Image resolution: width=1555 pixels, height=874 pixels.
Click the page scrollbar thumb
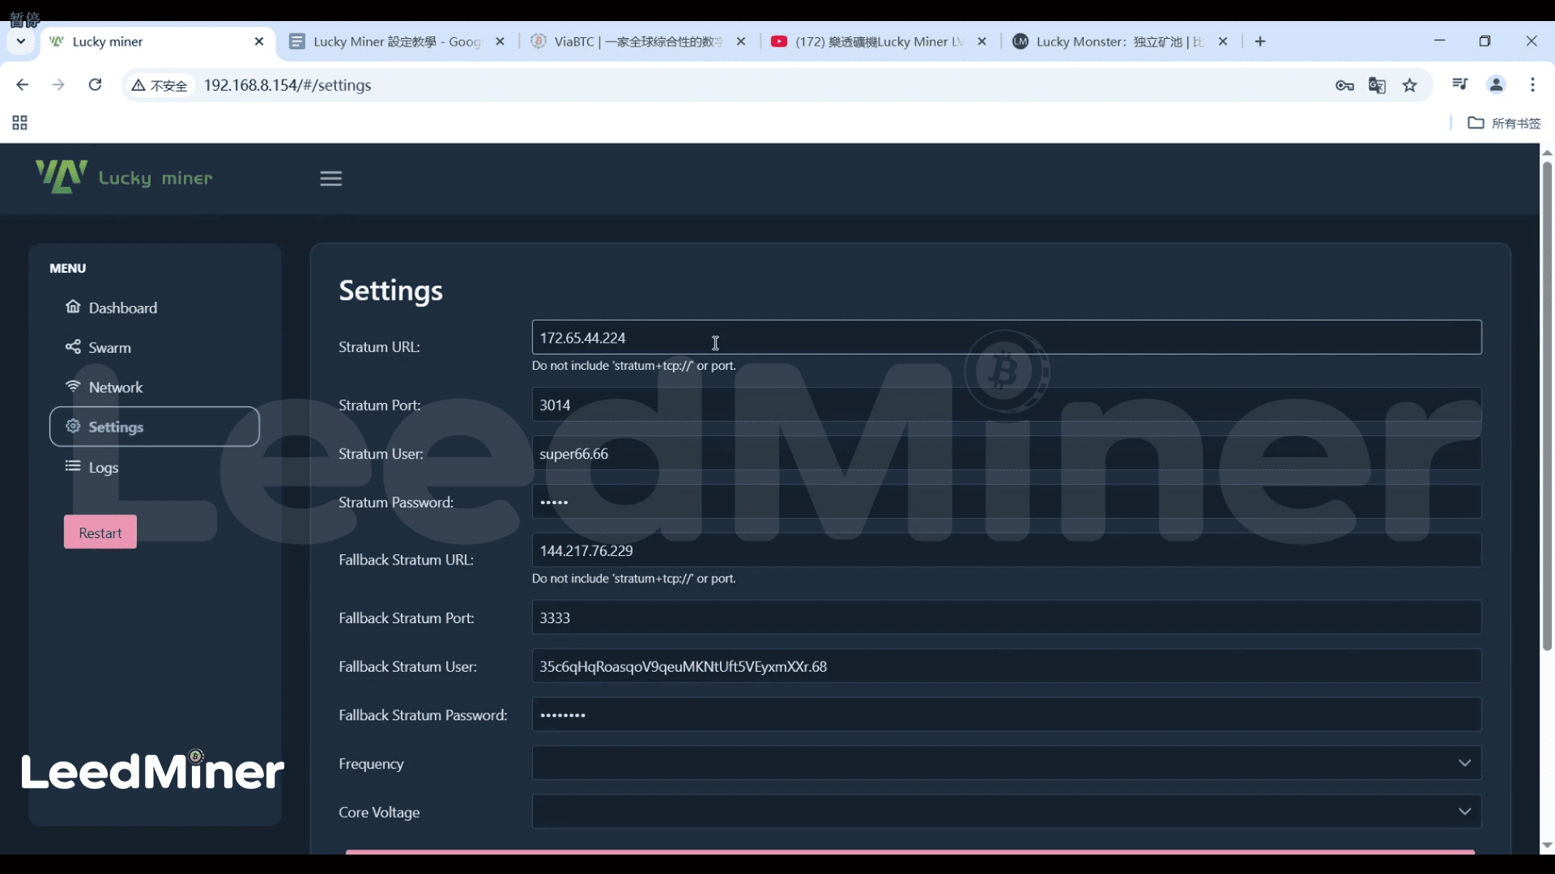click(x=1547, y=406)
